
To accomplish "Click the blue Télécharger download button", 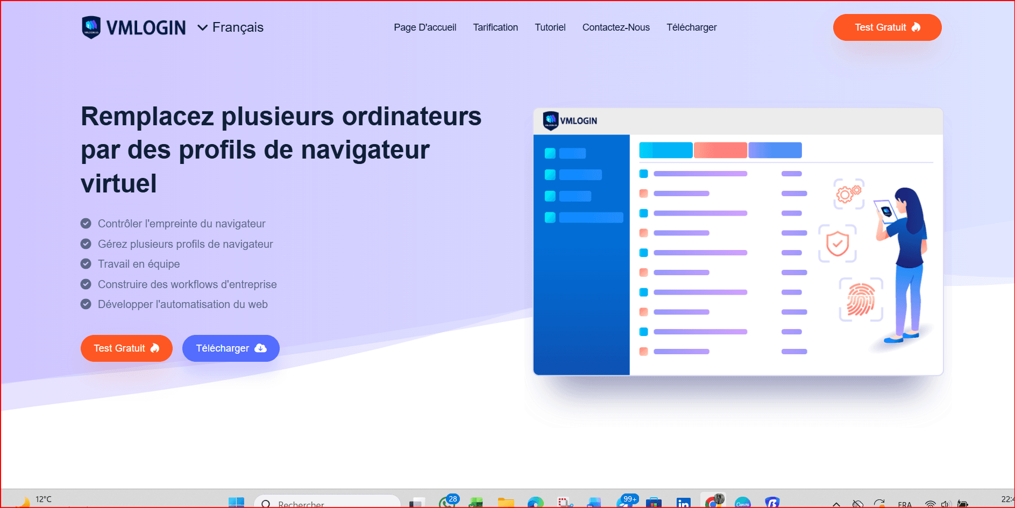I will click(x=231, y=348).
